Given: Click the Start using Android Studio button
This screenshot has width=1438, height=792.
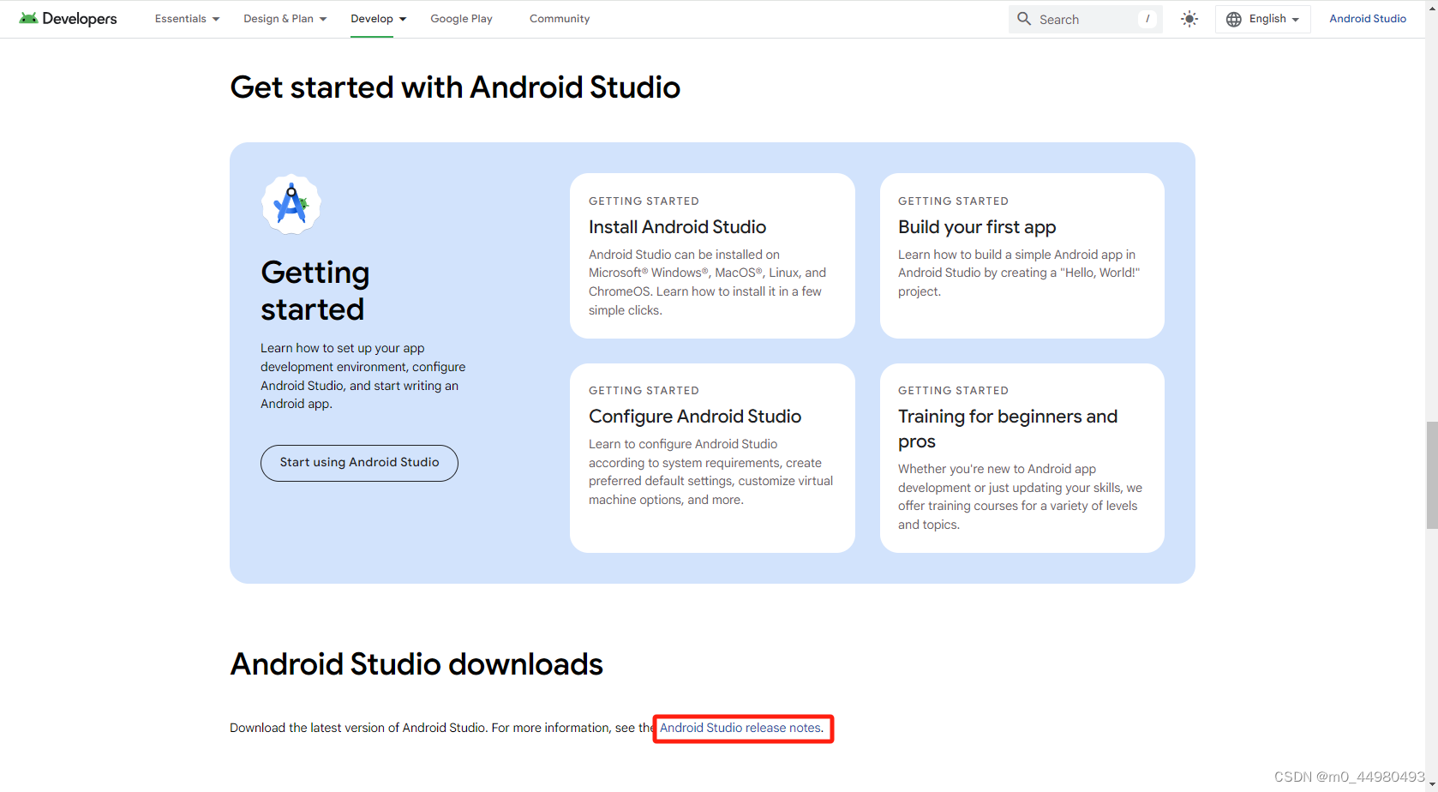Looking at the screenshot, I should click(359, 463).
